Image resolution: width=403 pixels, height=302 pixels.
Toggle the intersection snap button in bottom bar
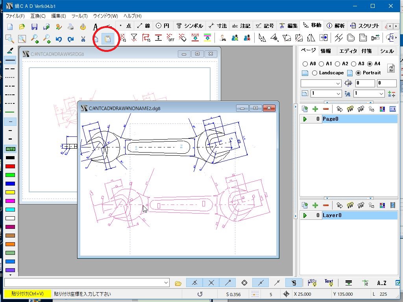point(211,283)
